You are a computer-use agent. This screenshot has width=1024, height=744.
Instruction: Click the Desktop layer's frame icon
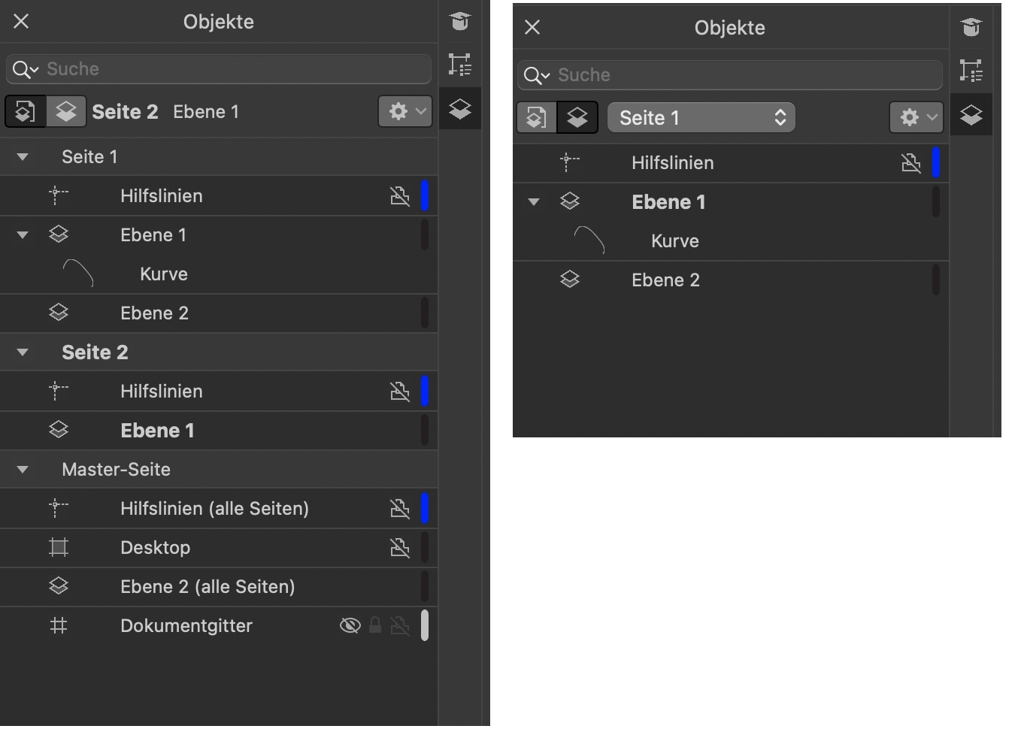[x=58, y=548]
